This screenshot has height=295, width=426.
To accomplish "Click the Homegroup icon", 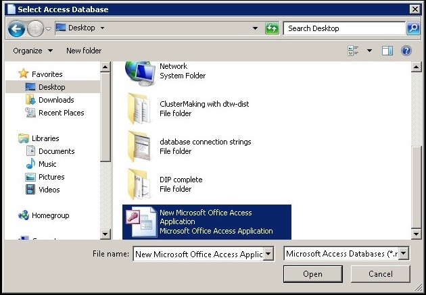I will point(24,215).
